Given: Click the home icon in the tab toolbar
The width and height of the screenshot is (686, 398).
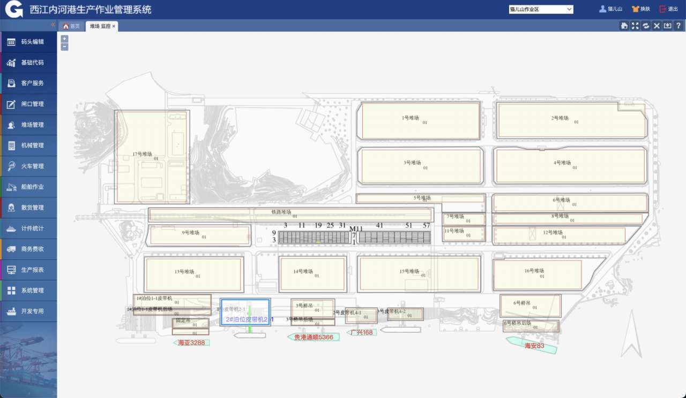Looking at the screenshot, I should tap(624, 26).
